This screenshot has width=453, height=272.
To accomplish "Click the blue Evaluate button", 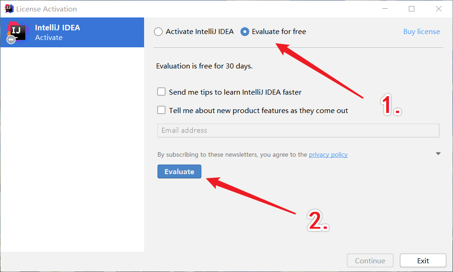I will tap(180, 171).
